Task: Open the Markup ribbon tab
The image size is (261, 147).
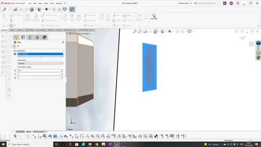Action: tap(51, 30)
